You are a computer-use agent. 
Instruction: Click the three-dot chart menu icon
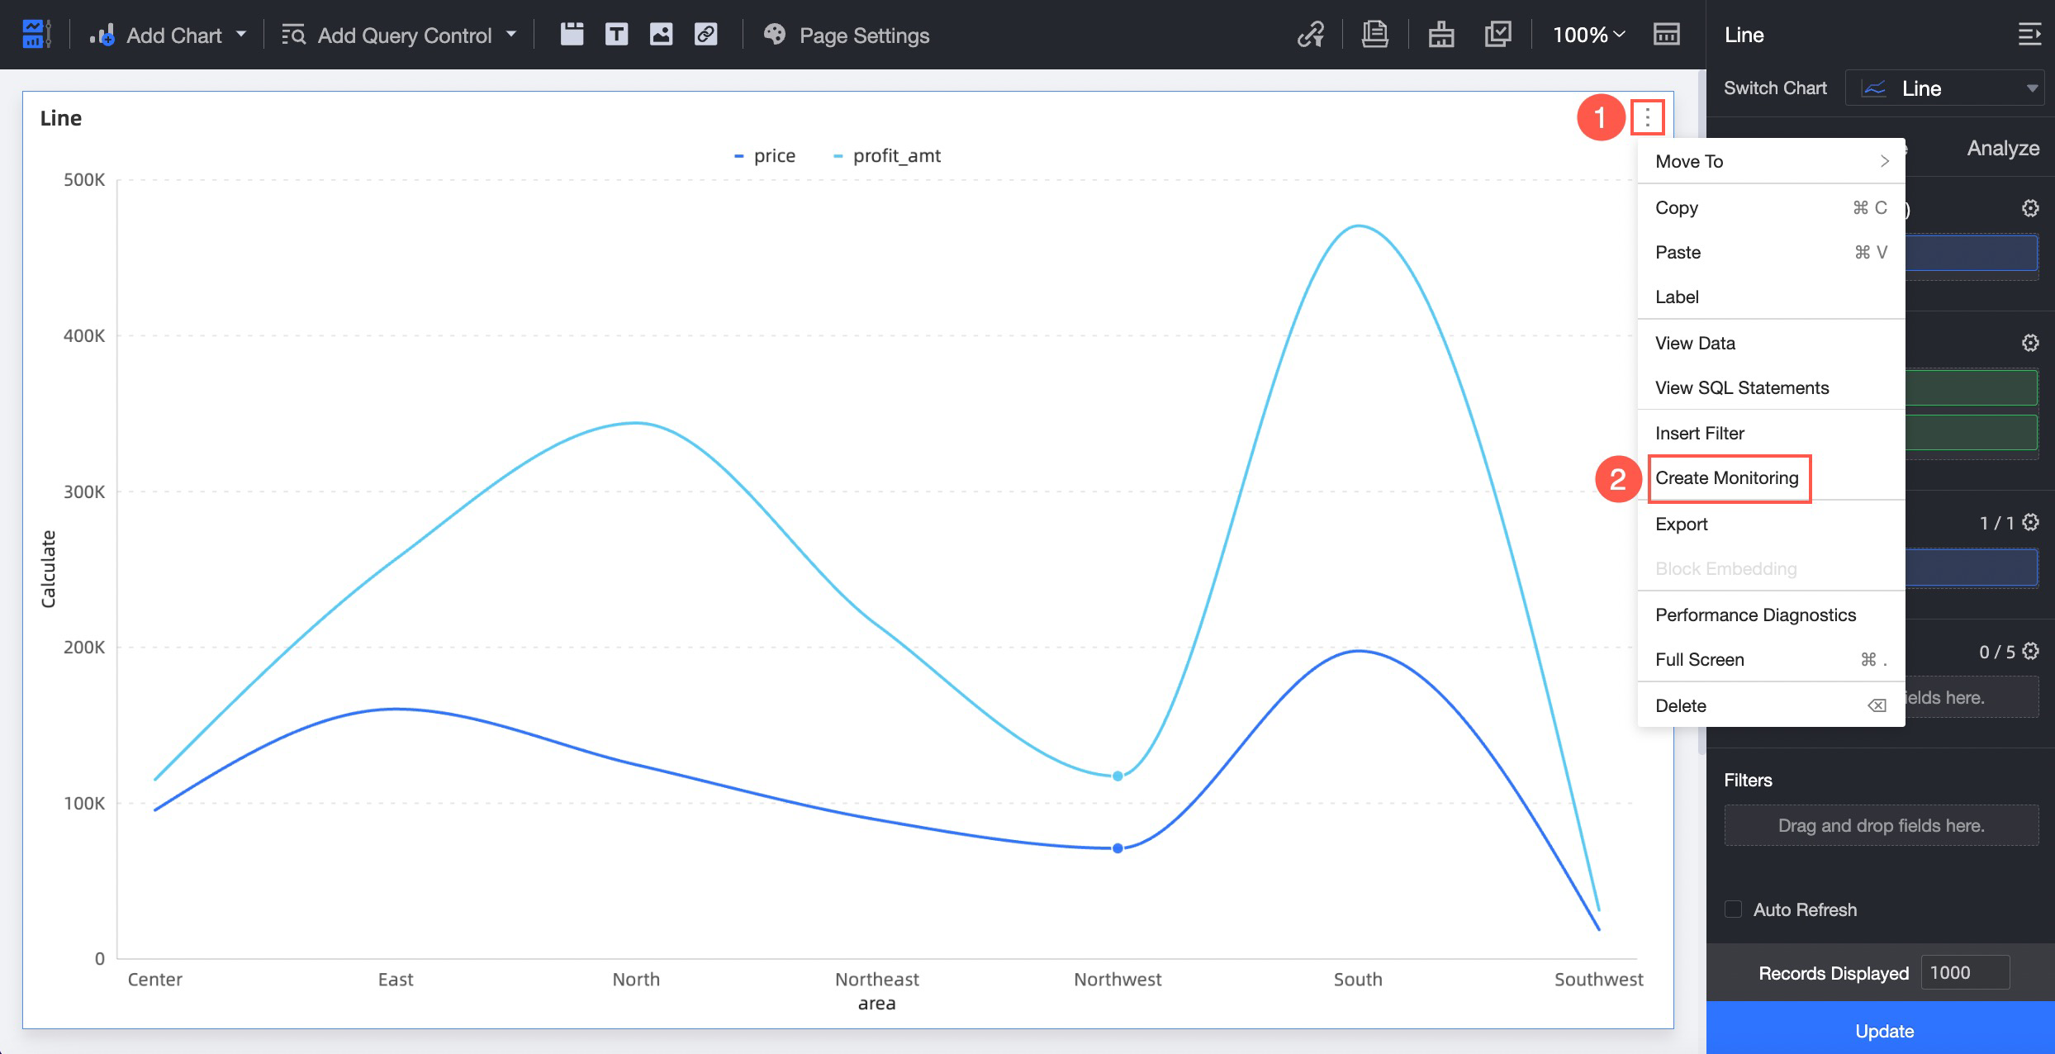pos(1647,118)
